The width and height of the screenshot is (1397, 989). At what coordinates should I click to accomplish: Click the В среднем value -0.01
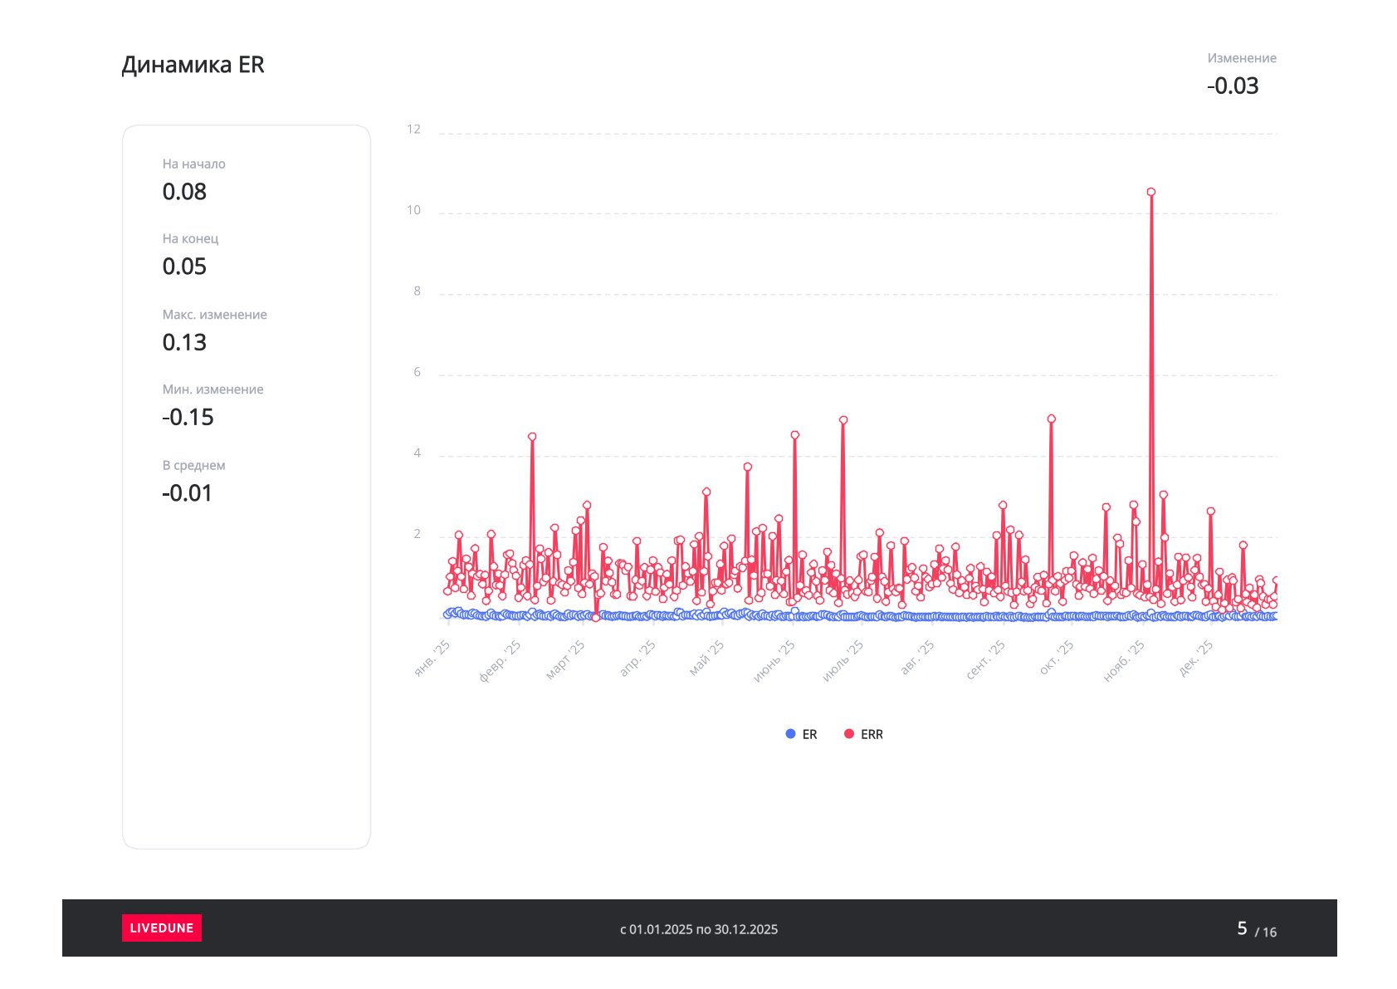coord(187,493)
